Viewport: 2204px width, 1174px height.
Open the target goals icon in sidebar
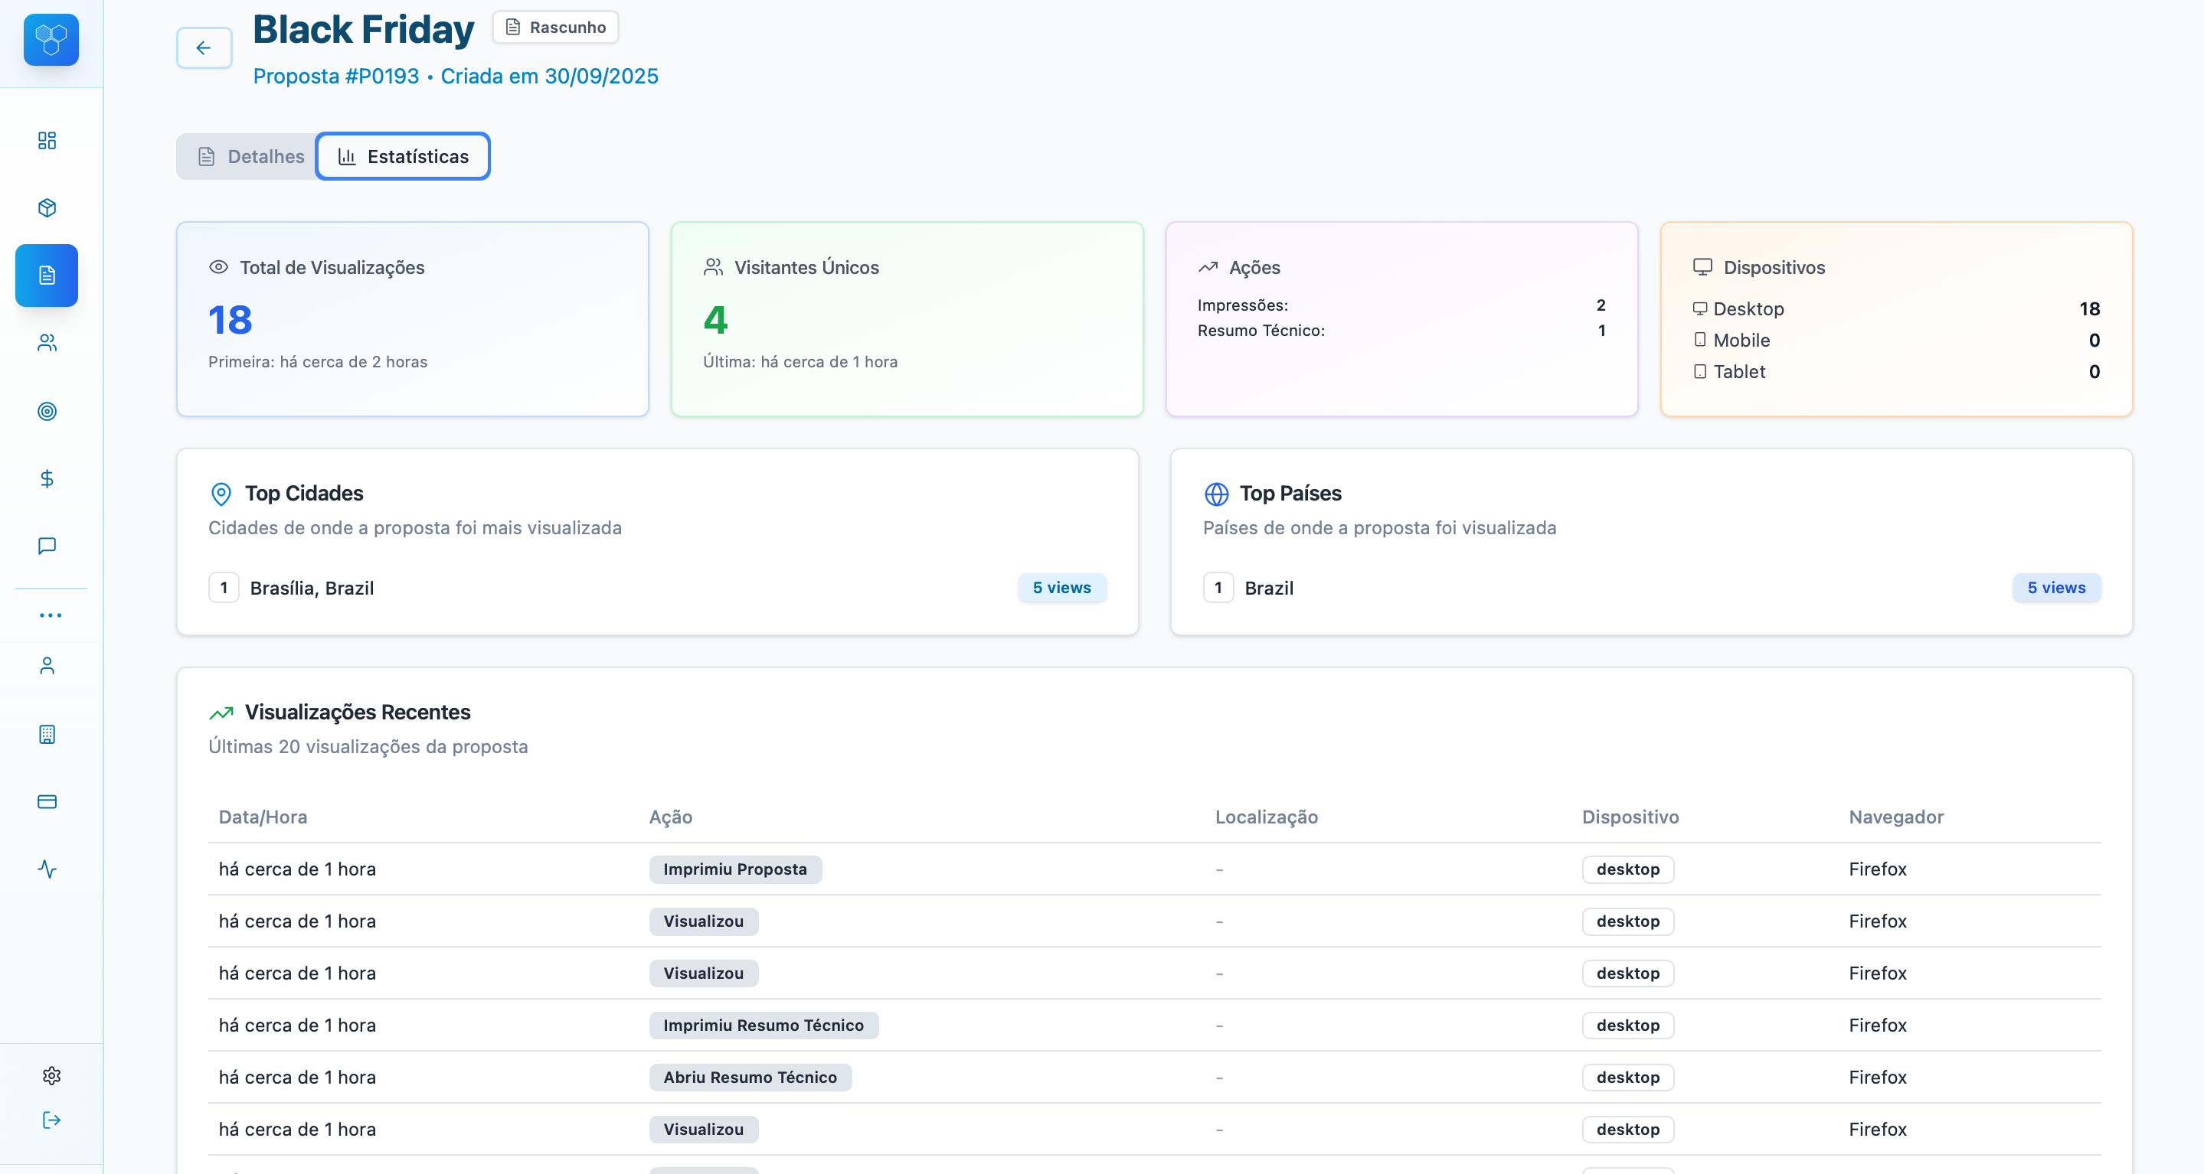[x=47, y=411]
